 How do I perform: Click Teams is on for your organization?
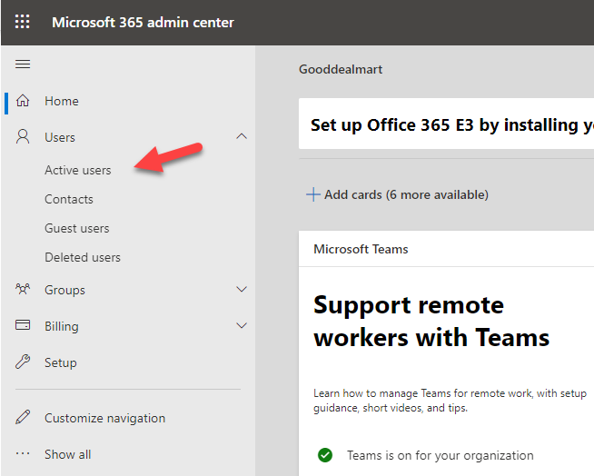[440, 455]
